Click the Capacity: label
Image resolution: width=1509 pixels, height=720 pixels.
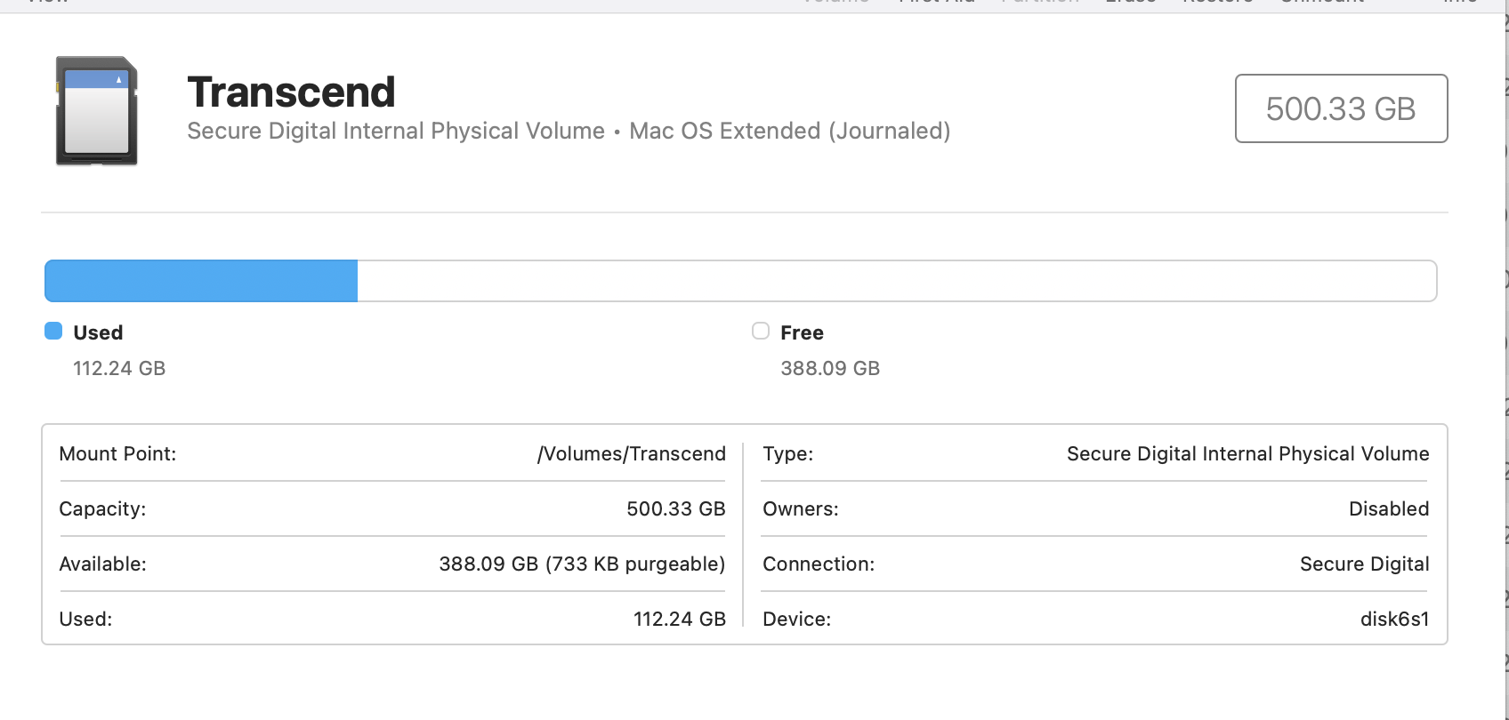[102, 509]
